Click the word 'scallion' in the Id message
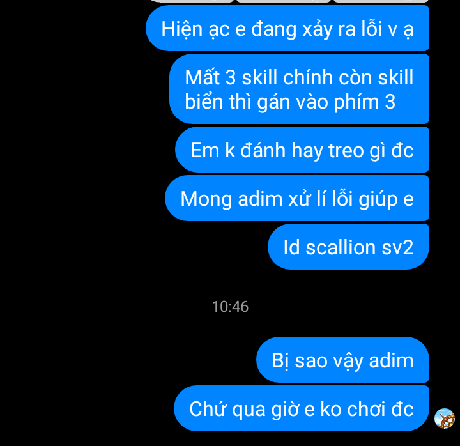This screenshot has width=460, height=446. [341, 247]
